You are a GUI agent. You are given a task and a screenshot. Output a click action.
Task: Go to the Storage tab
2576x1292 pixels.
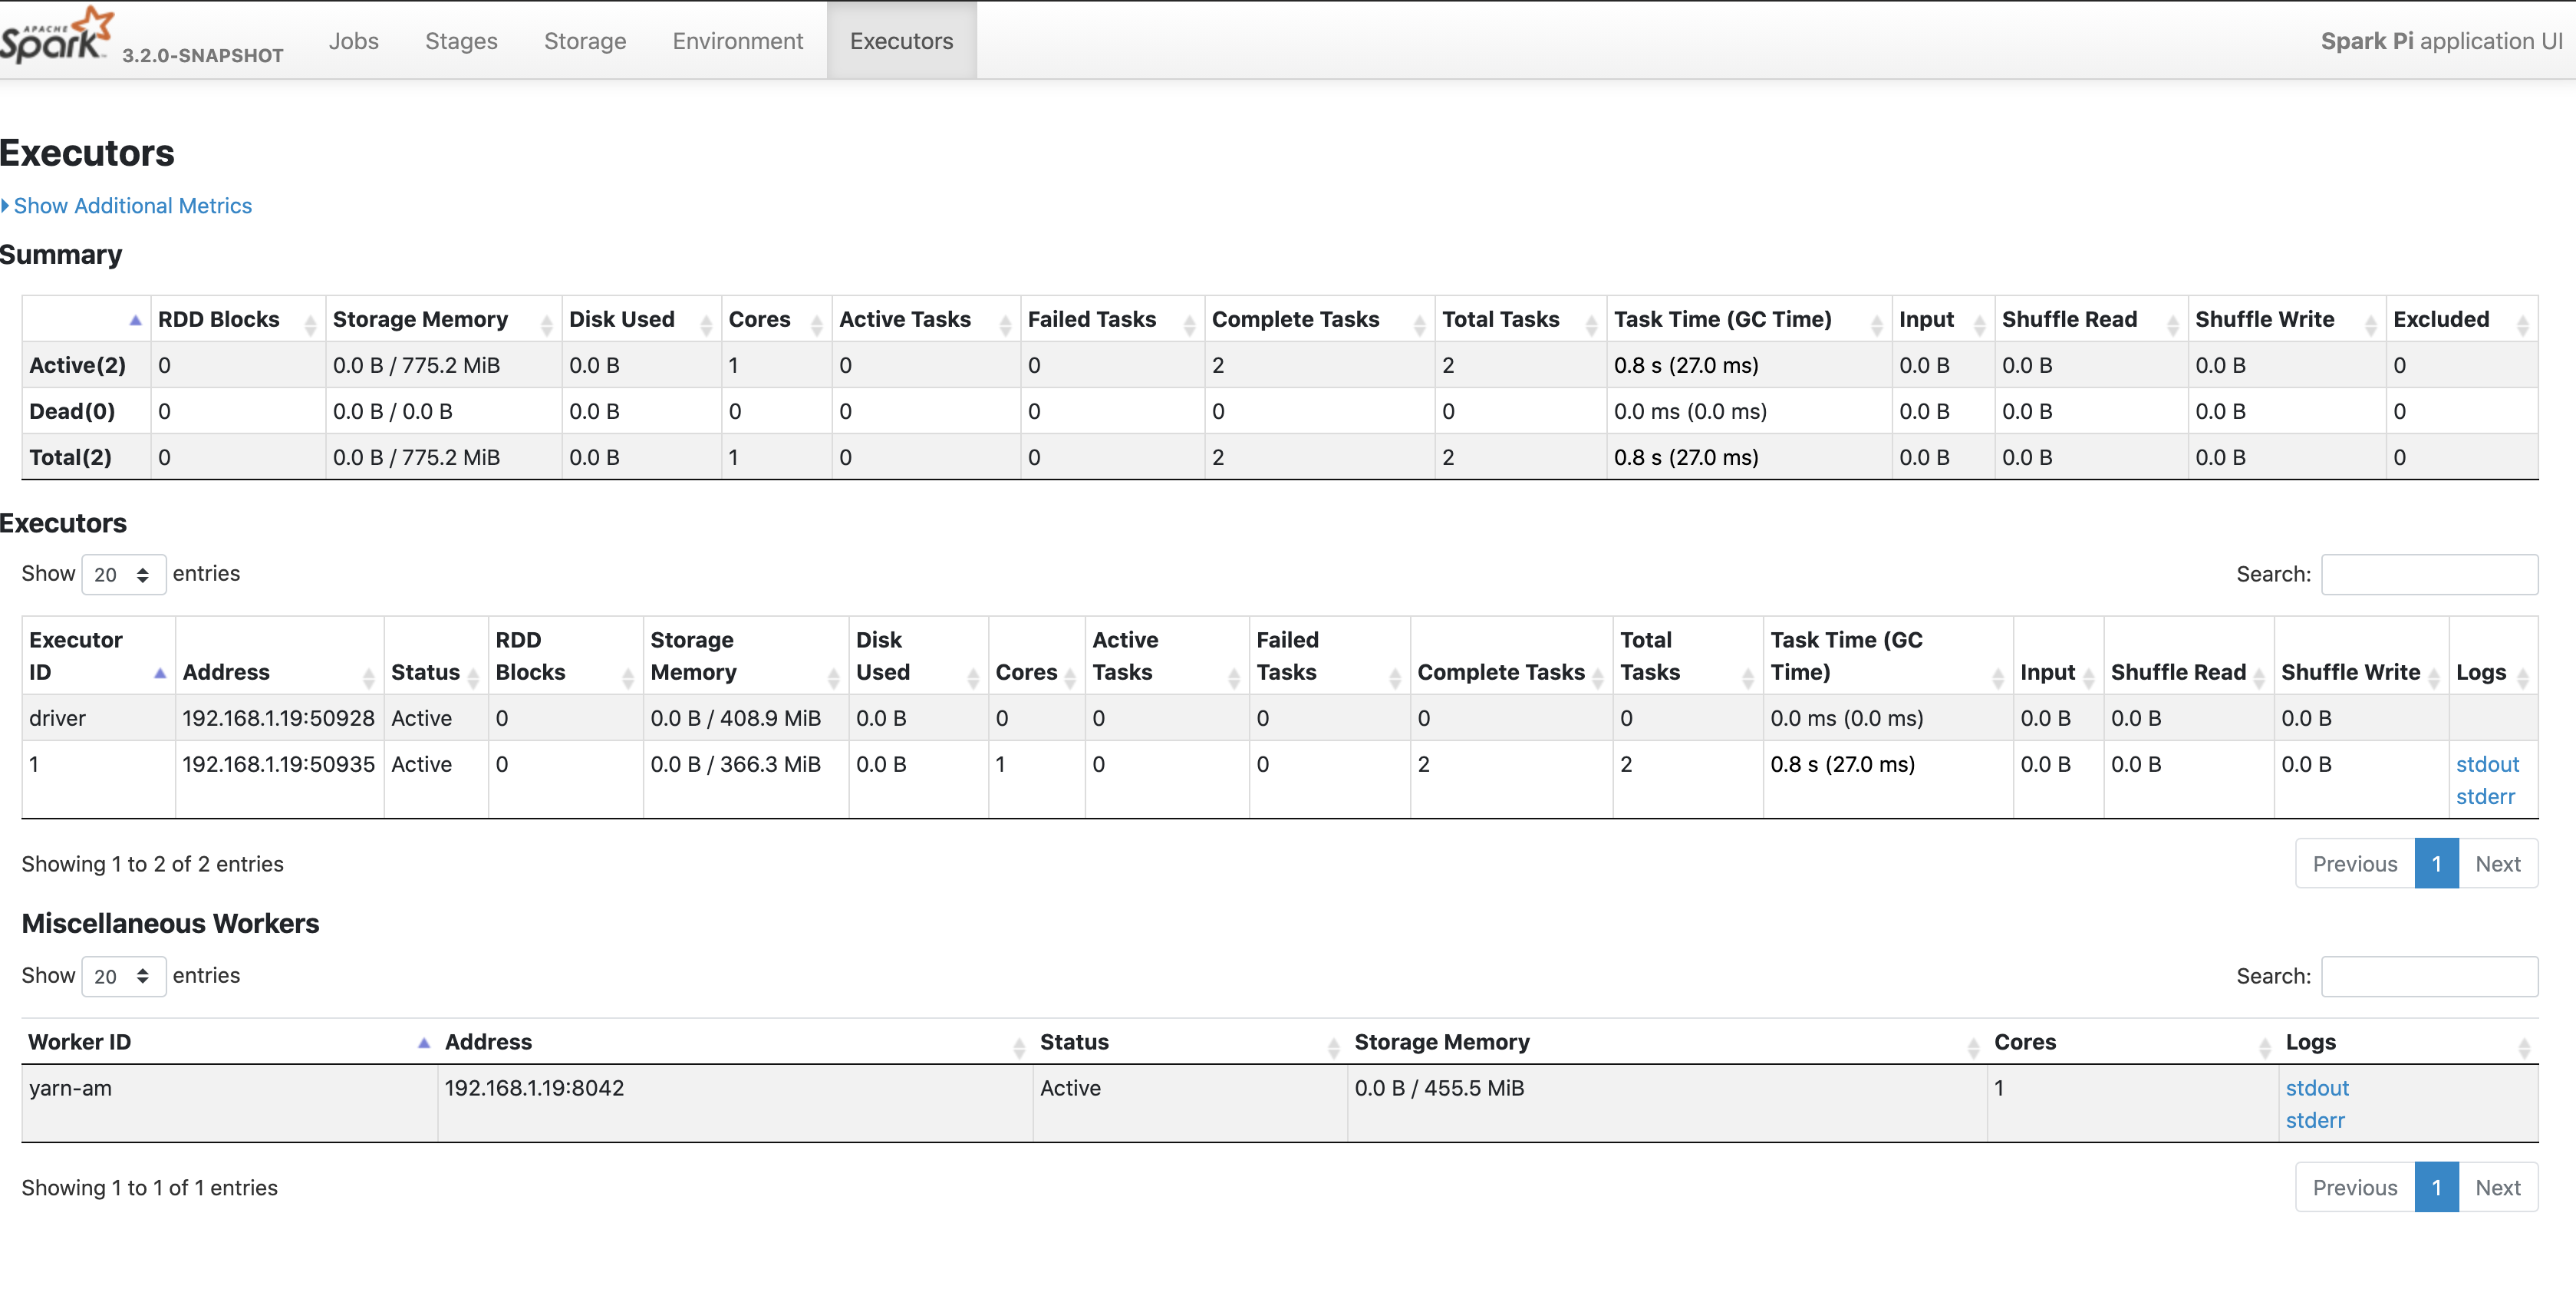point(585,41)
